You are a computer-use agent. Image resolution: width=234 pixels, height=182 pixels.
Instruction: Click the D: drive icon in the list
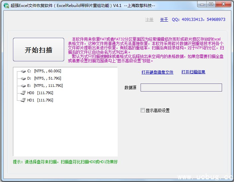23,79
